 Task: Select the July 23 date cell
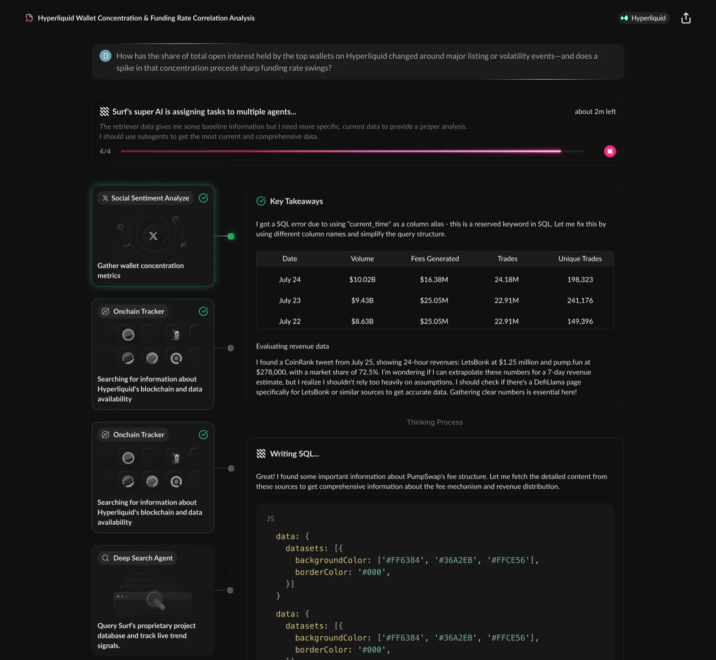pyautogui.click(x=290, y=300)
